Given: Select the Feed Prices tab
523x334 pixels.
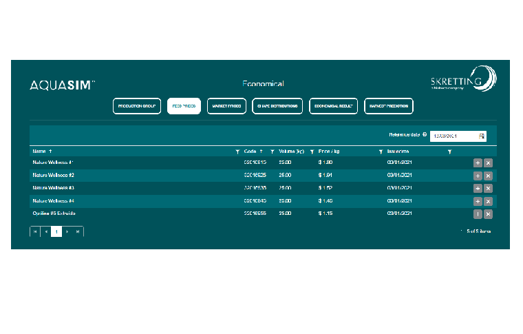Looking at the screenshot, I should 184,106.
